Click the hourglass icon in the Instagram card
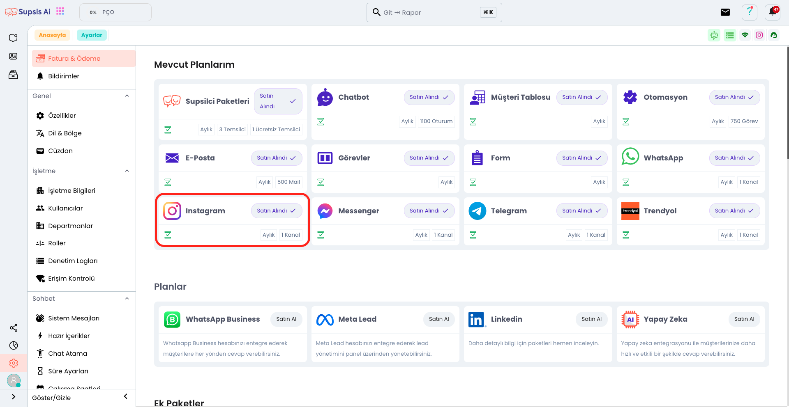Viewport: 789px width, 407px height. coord(168,235)
